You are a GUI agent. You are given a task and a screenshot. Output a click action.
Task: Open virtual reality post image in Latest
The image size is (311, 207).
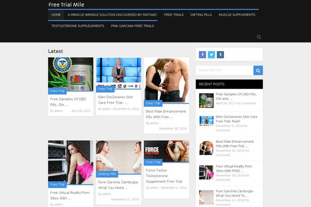[x=70, y=162]
